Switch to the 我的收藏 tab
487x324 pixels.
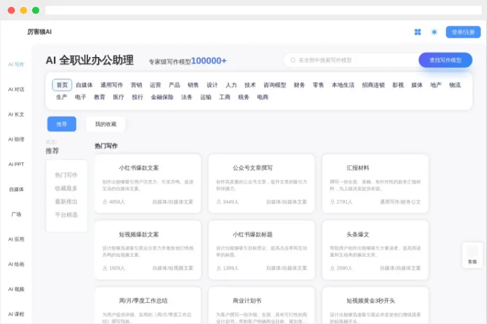(x=106, y=124)
